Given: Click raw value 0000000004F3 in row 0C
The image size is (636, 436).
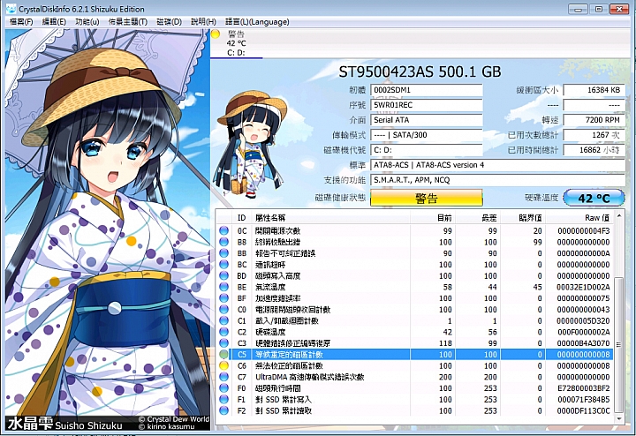Looking at the screenshot, I should coord(583,230).
